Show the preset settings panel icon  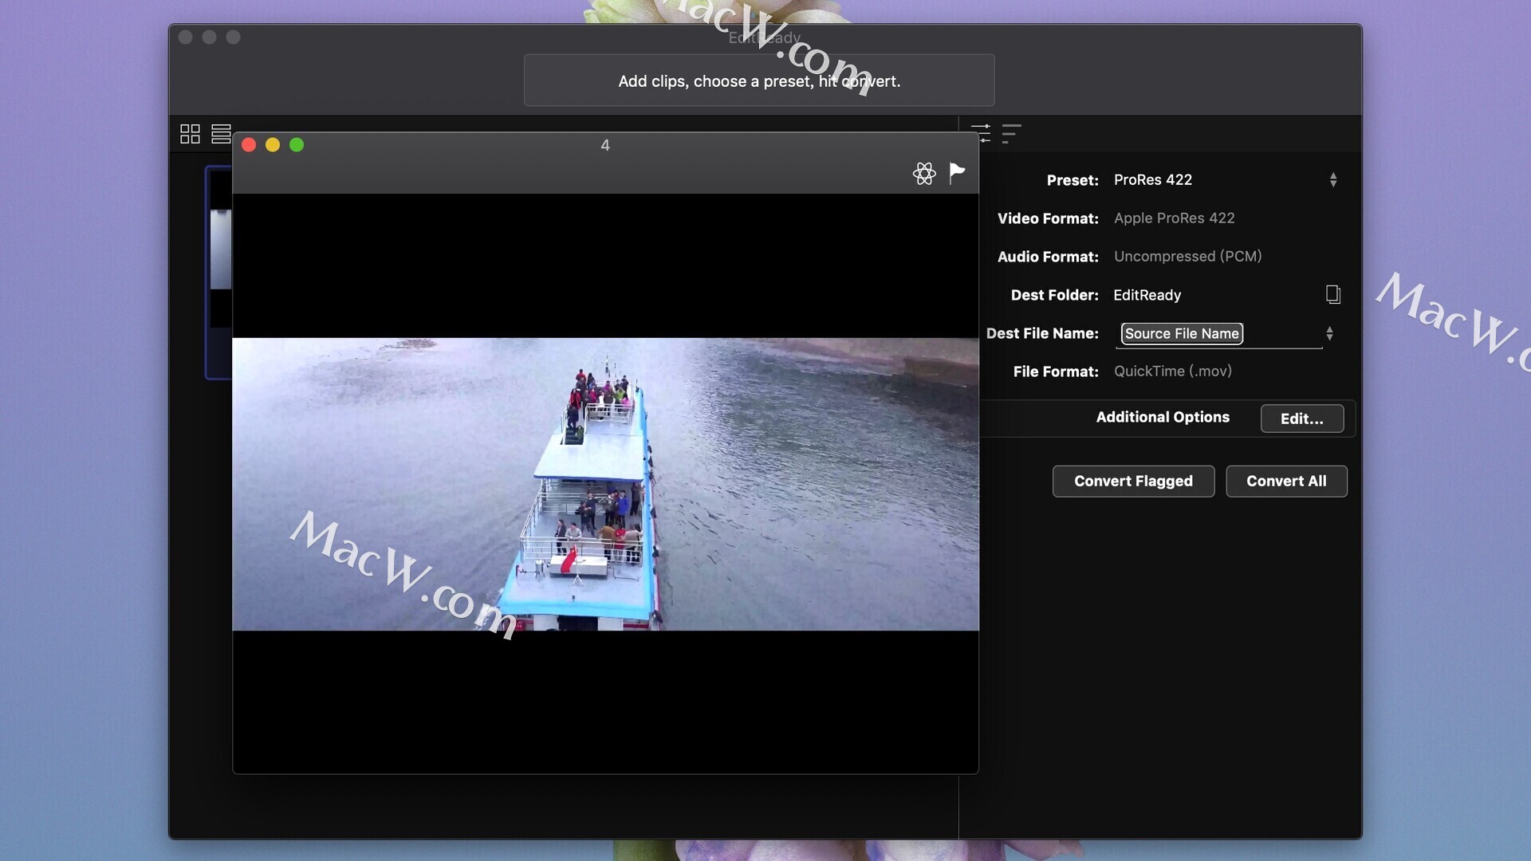981,133
